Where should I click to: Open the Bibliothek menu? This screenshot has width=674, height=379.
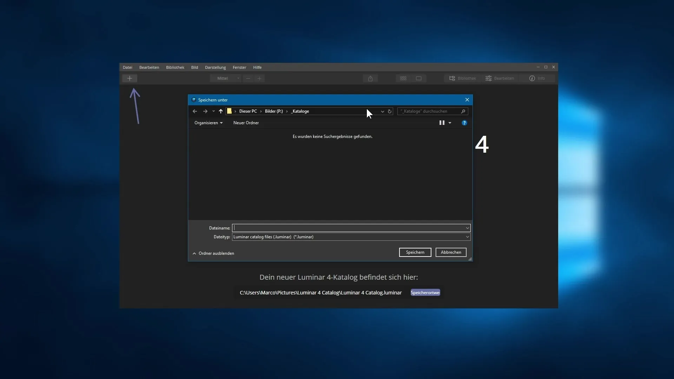[175, 67]
